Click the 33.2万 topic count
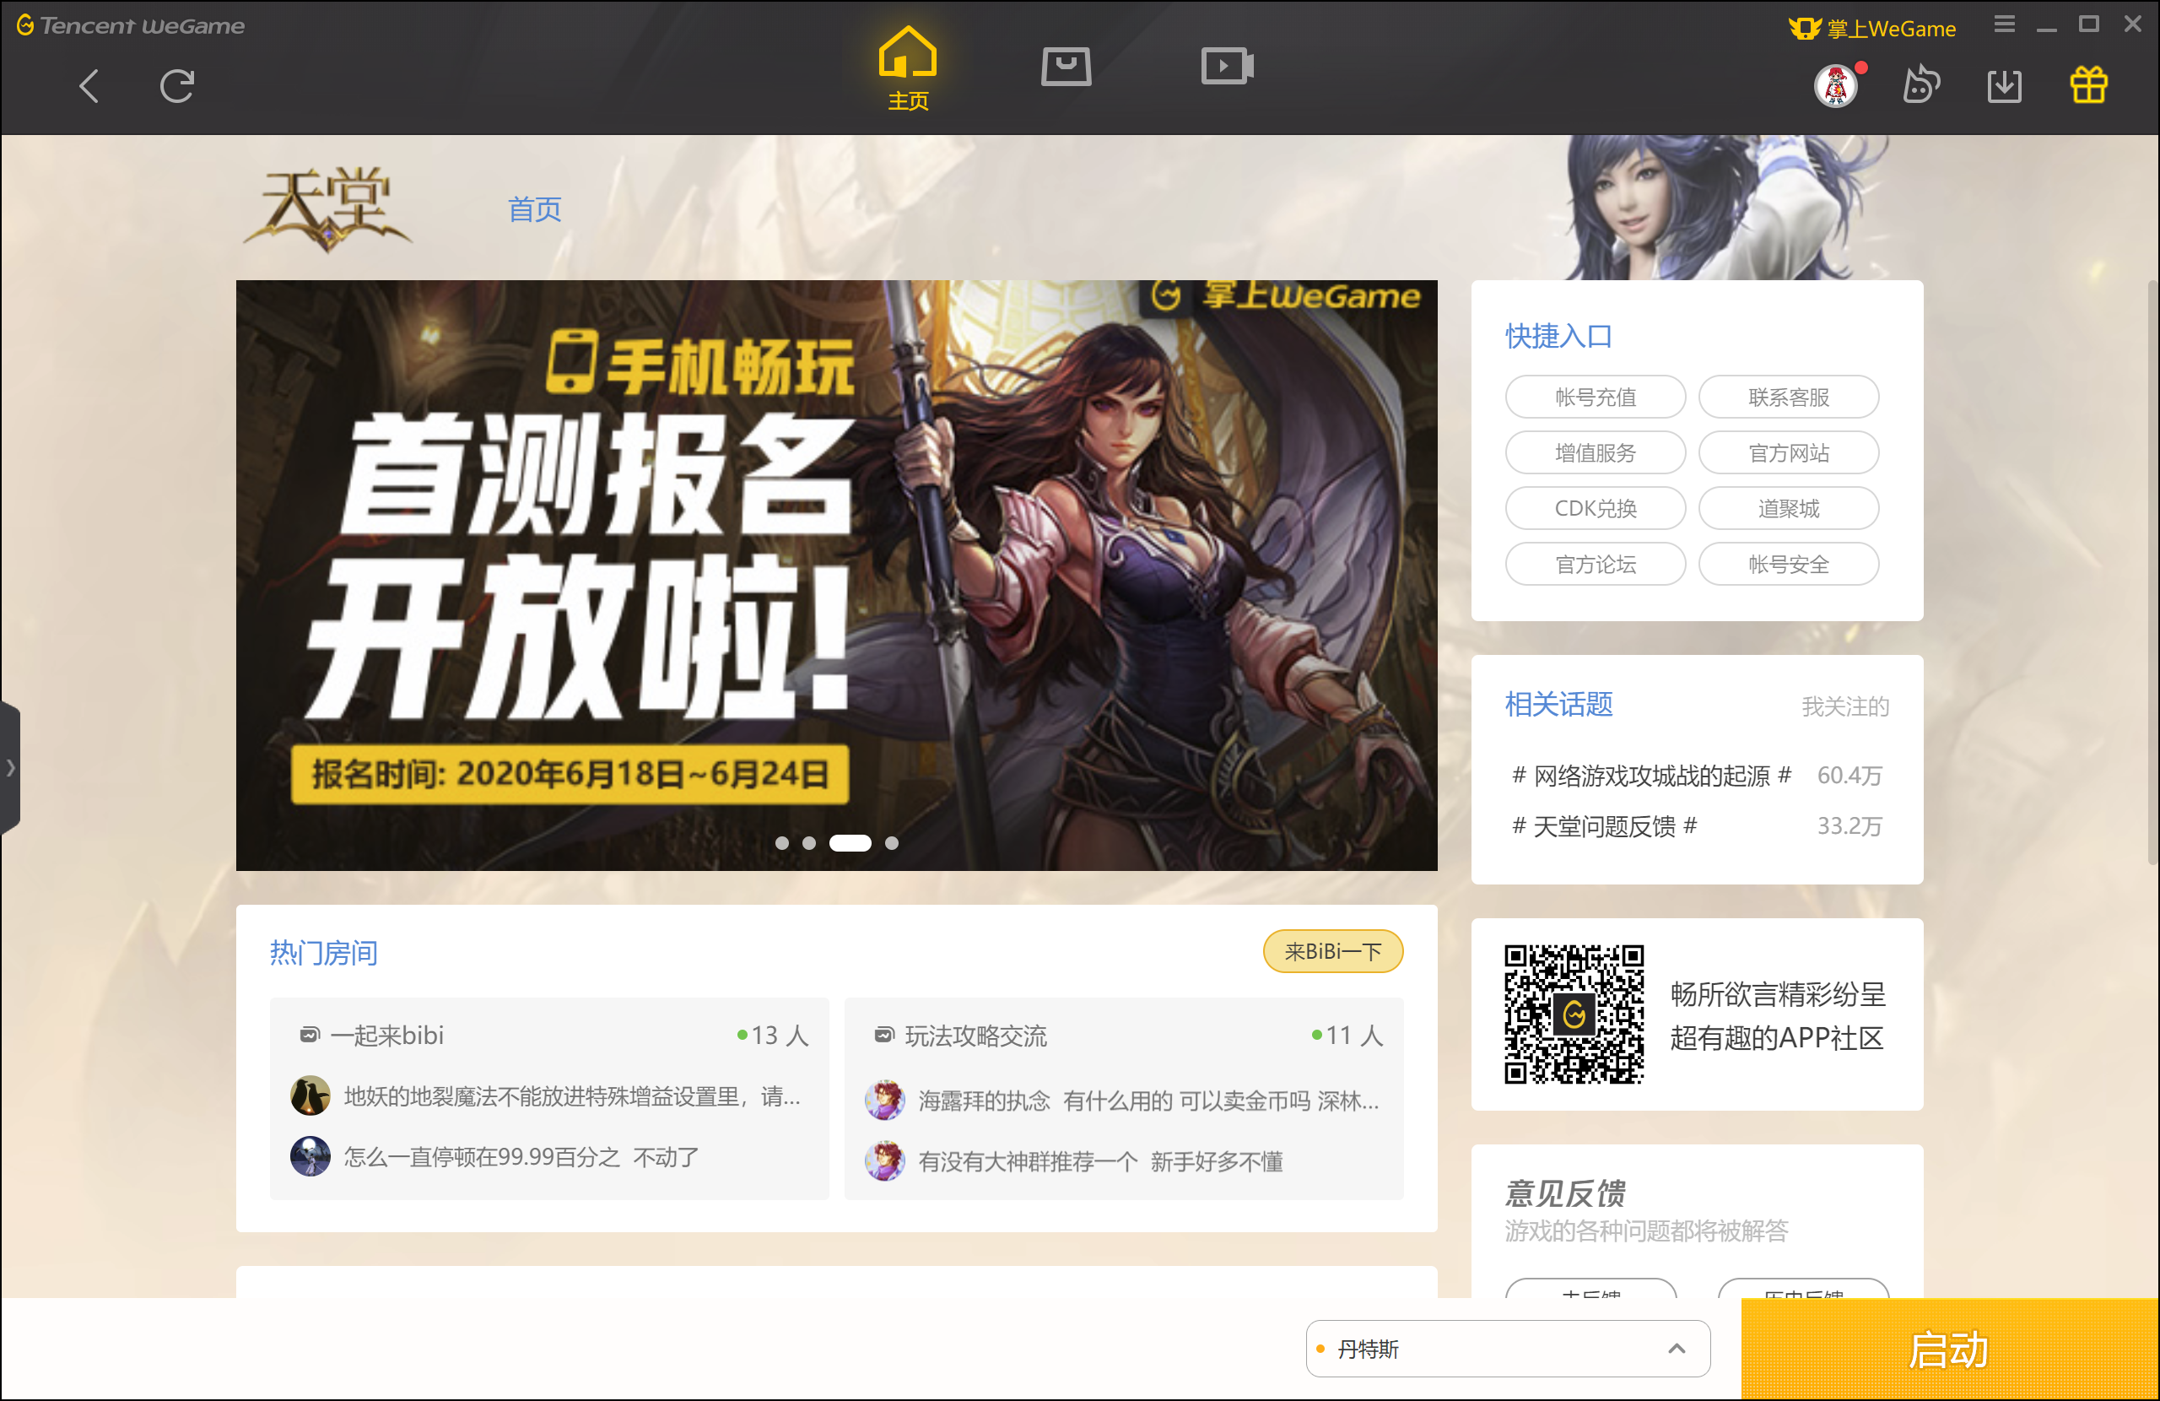This screenshot has width=2160, height=1401. pyautogui.click(x=1849, y=826)
